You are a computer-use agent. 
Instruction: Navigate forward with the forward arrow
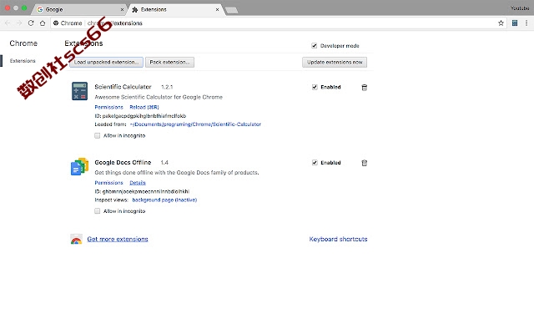pyautogui.click(x=19, y=23)
